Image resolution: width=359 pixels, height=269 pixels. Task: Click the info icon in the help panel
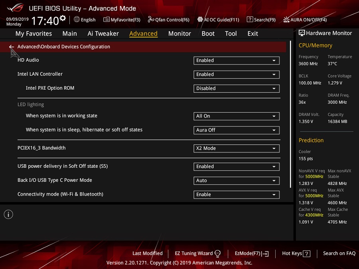pos(8,214)
